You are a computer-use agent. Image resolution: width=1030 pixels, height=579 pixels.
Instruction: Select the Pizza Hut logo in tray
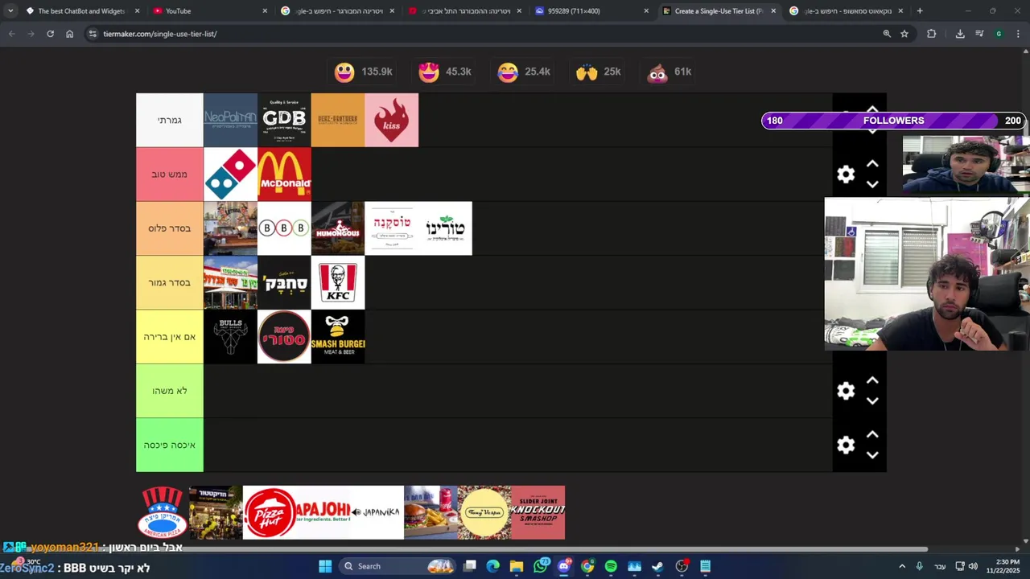click(x=270, y=512)
